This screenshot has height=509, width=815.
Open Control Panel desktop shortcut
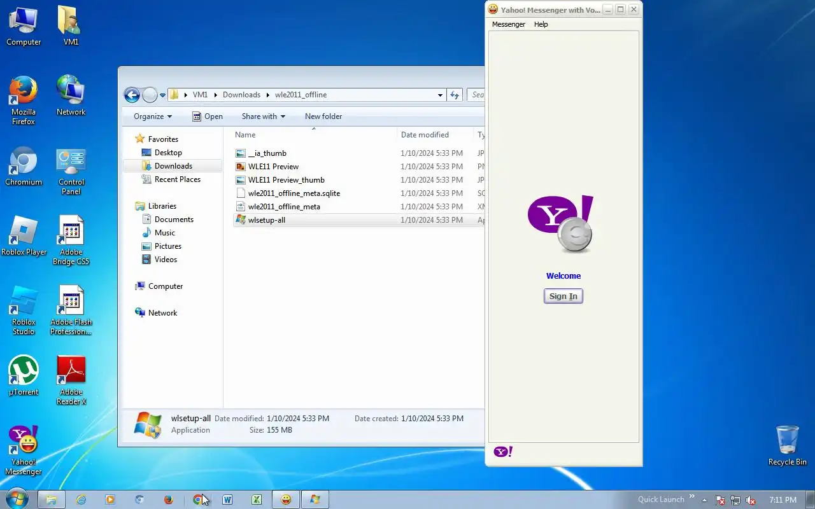coord(71,171)
